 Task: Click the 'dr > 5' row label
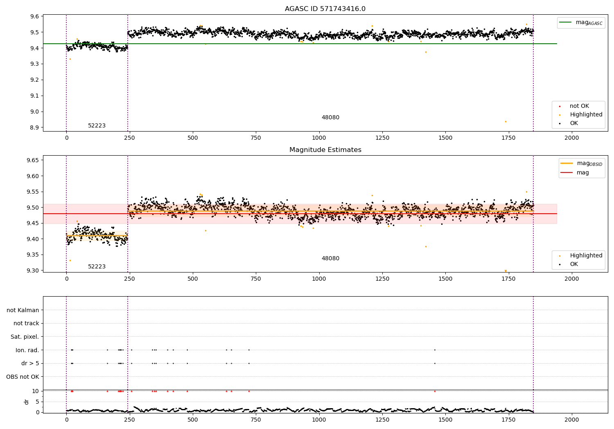click(30, 364)
